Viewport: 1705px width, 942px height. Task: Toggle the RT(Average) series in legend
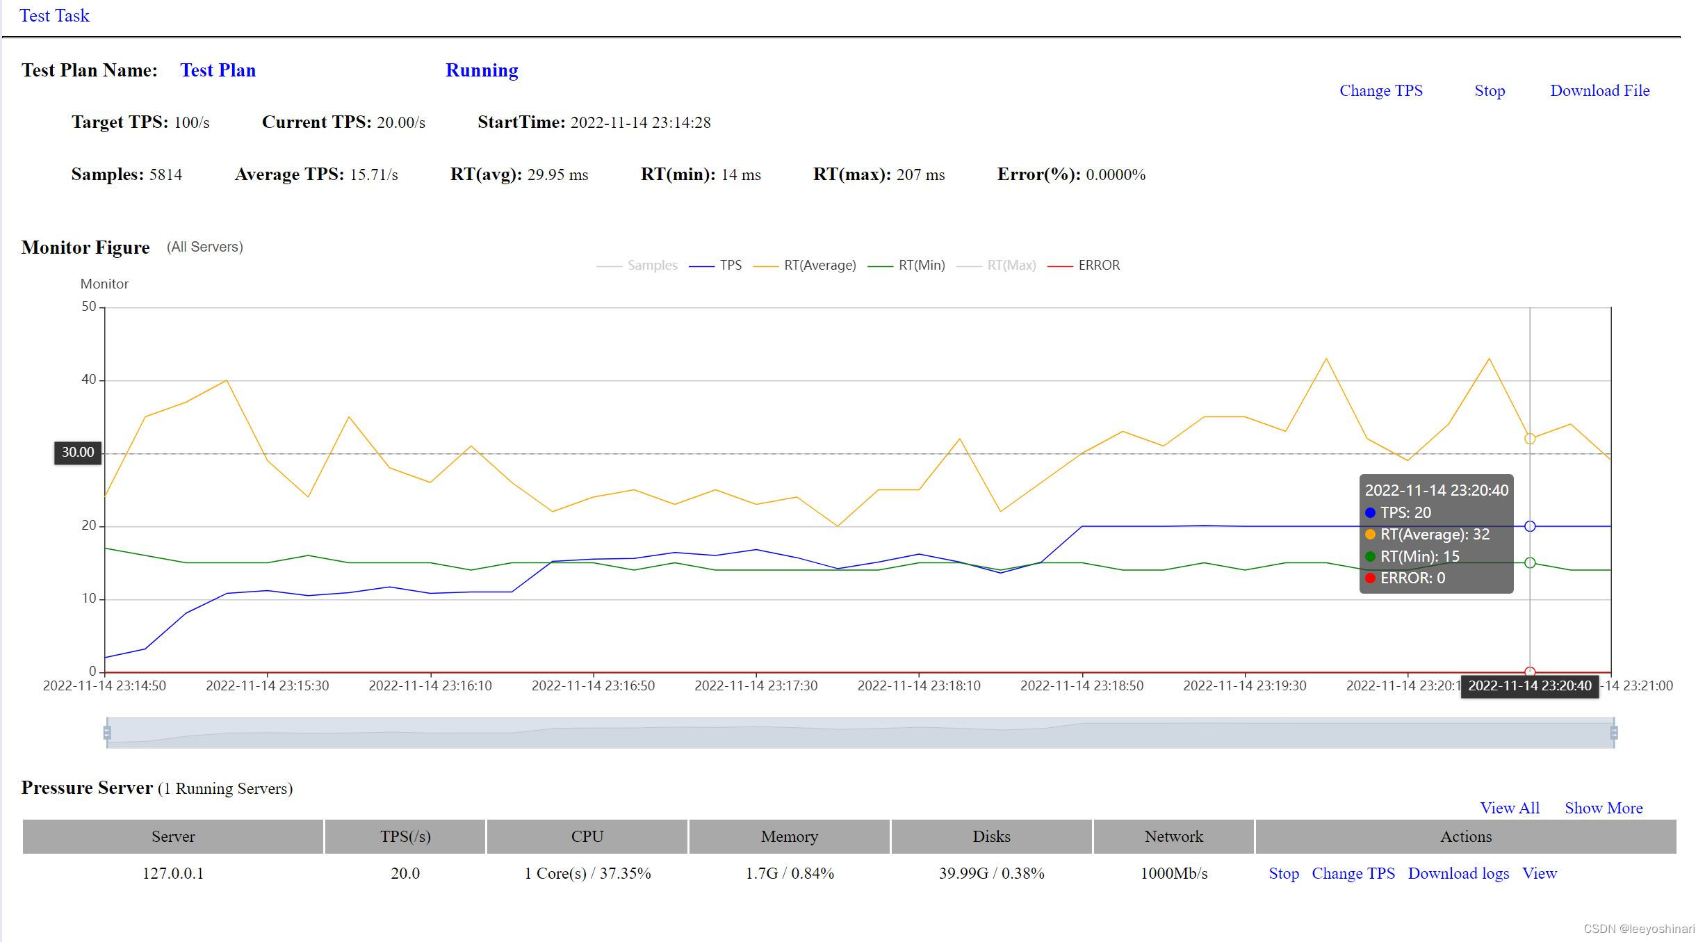click(x=805, y=265)
